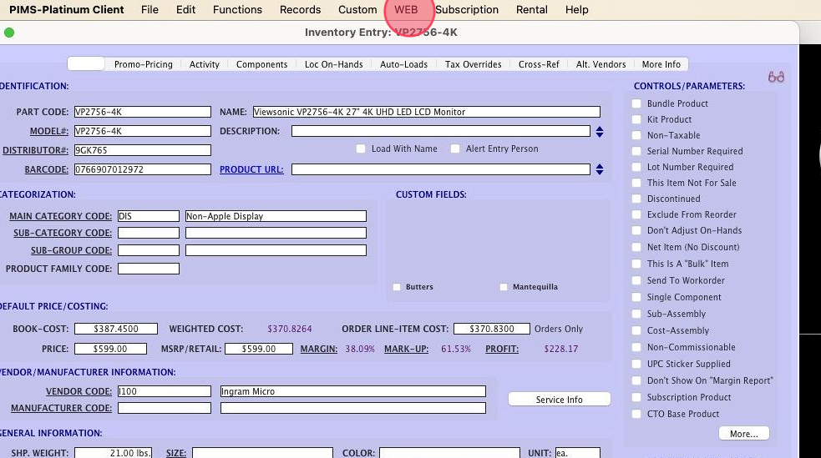Toggle Don't Adjust On-Hands

pos(636,230)
